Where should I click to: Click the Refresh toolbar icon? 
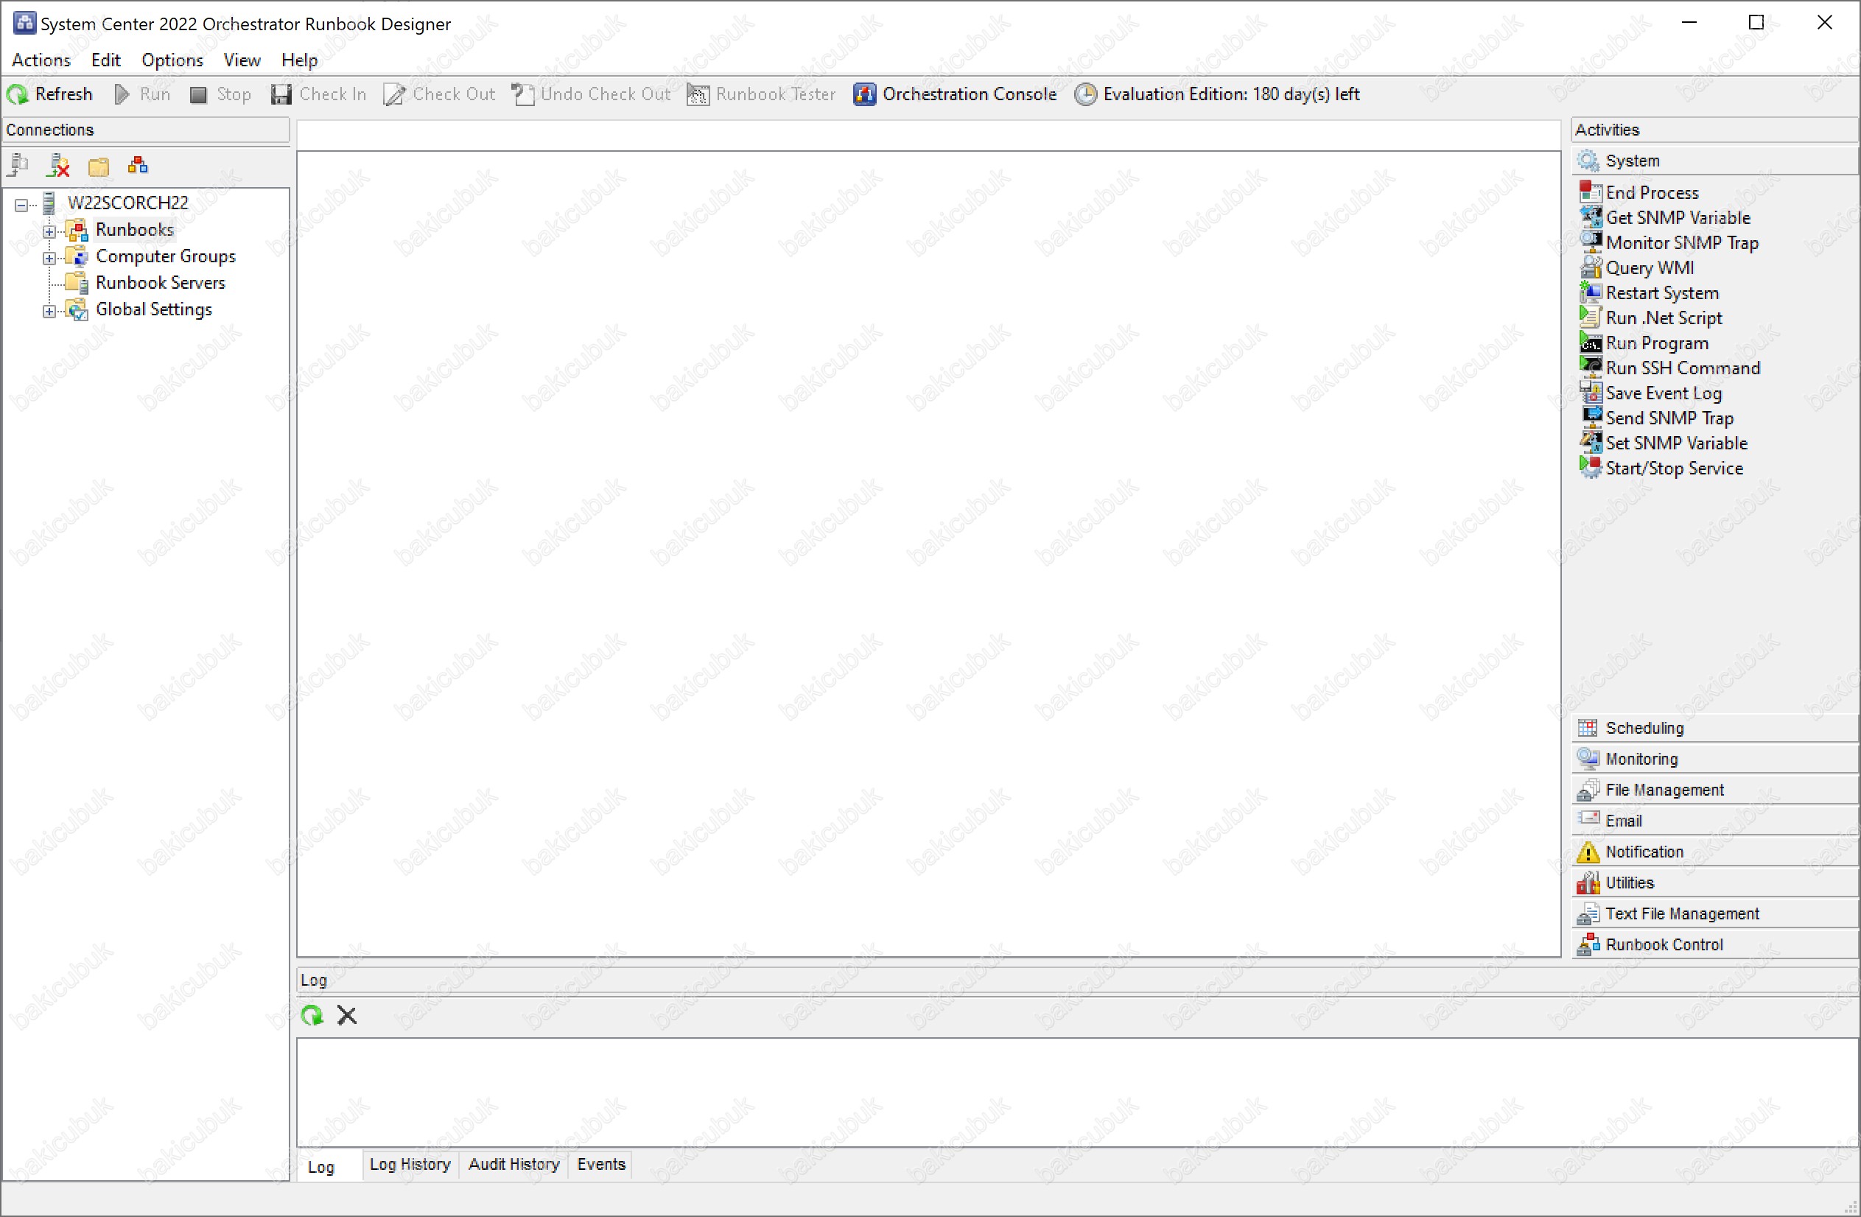coord(17,94)
